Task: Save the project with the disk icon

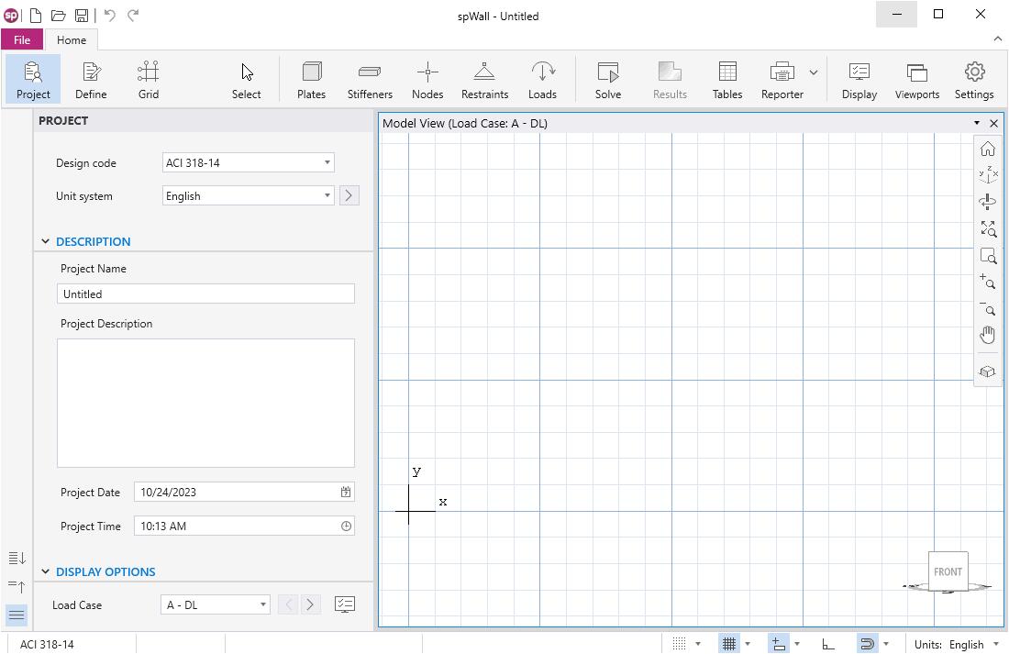Action: click(x=82, y=15)
